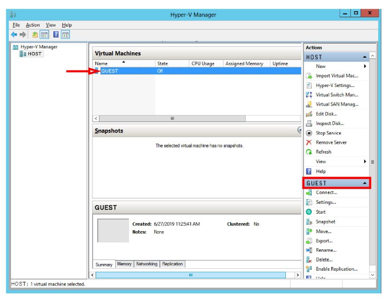Click the Connect... action link
The height and width of the screenshot is (304, 387).
326,193
